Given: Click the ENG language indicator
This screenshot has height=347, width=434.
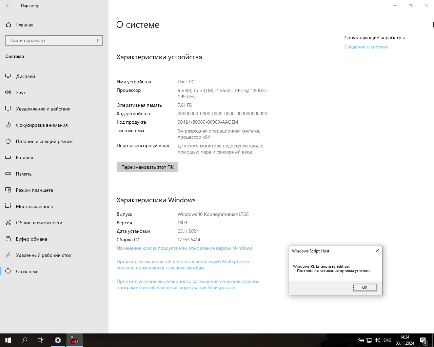Looking at the screenshot, I should pos(387,340).
